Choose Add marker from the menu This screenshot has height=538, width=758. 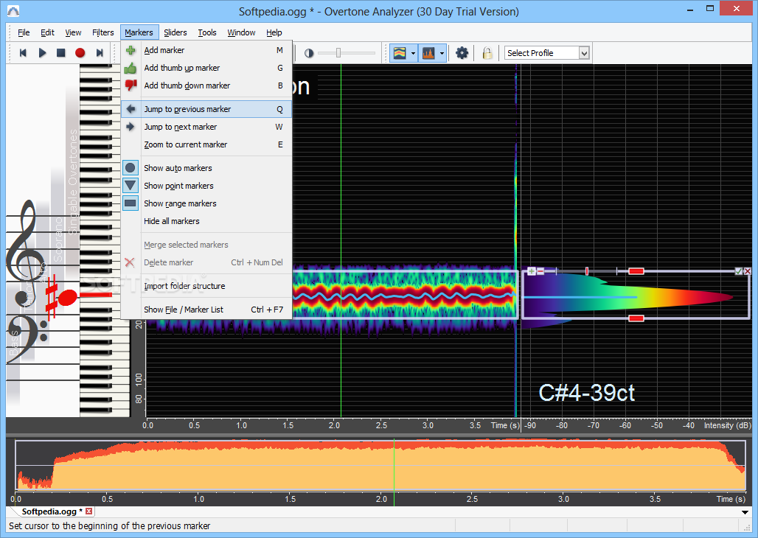[206, 50]
